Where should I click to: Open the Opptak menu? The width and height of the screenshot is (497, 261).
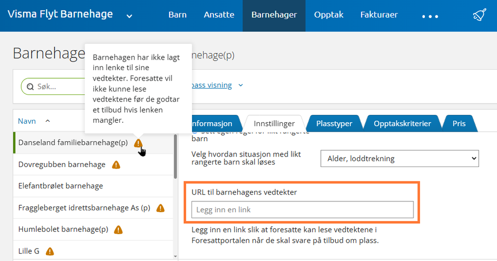tap(329, 15)
